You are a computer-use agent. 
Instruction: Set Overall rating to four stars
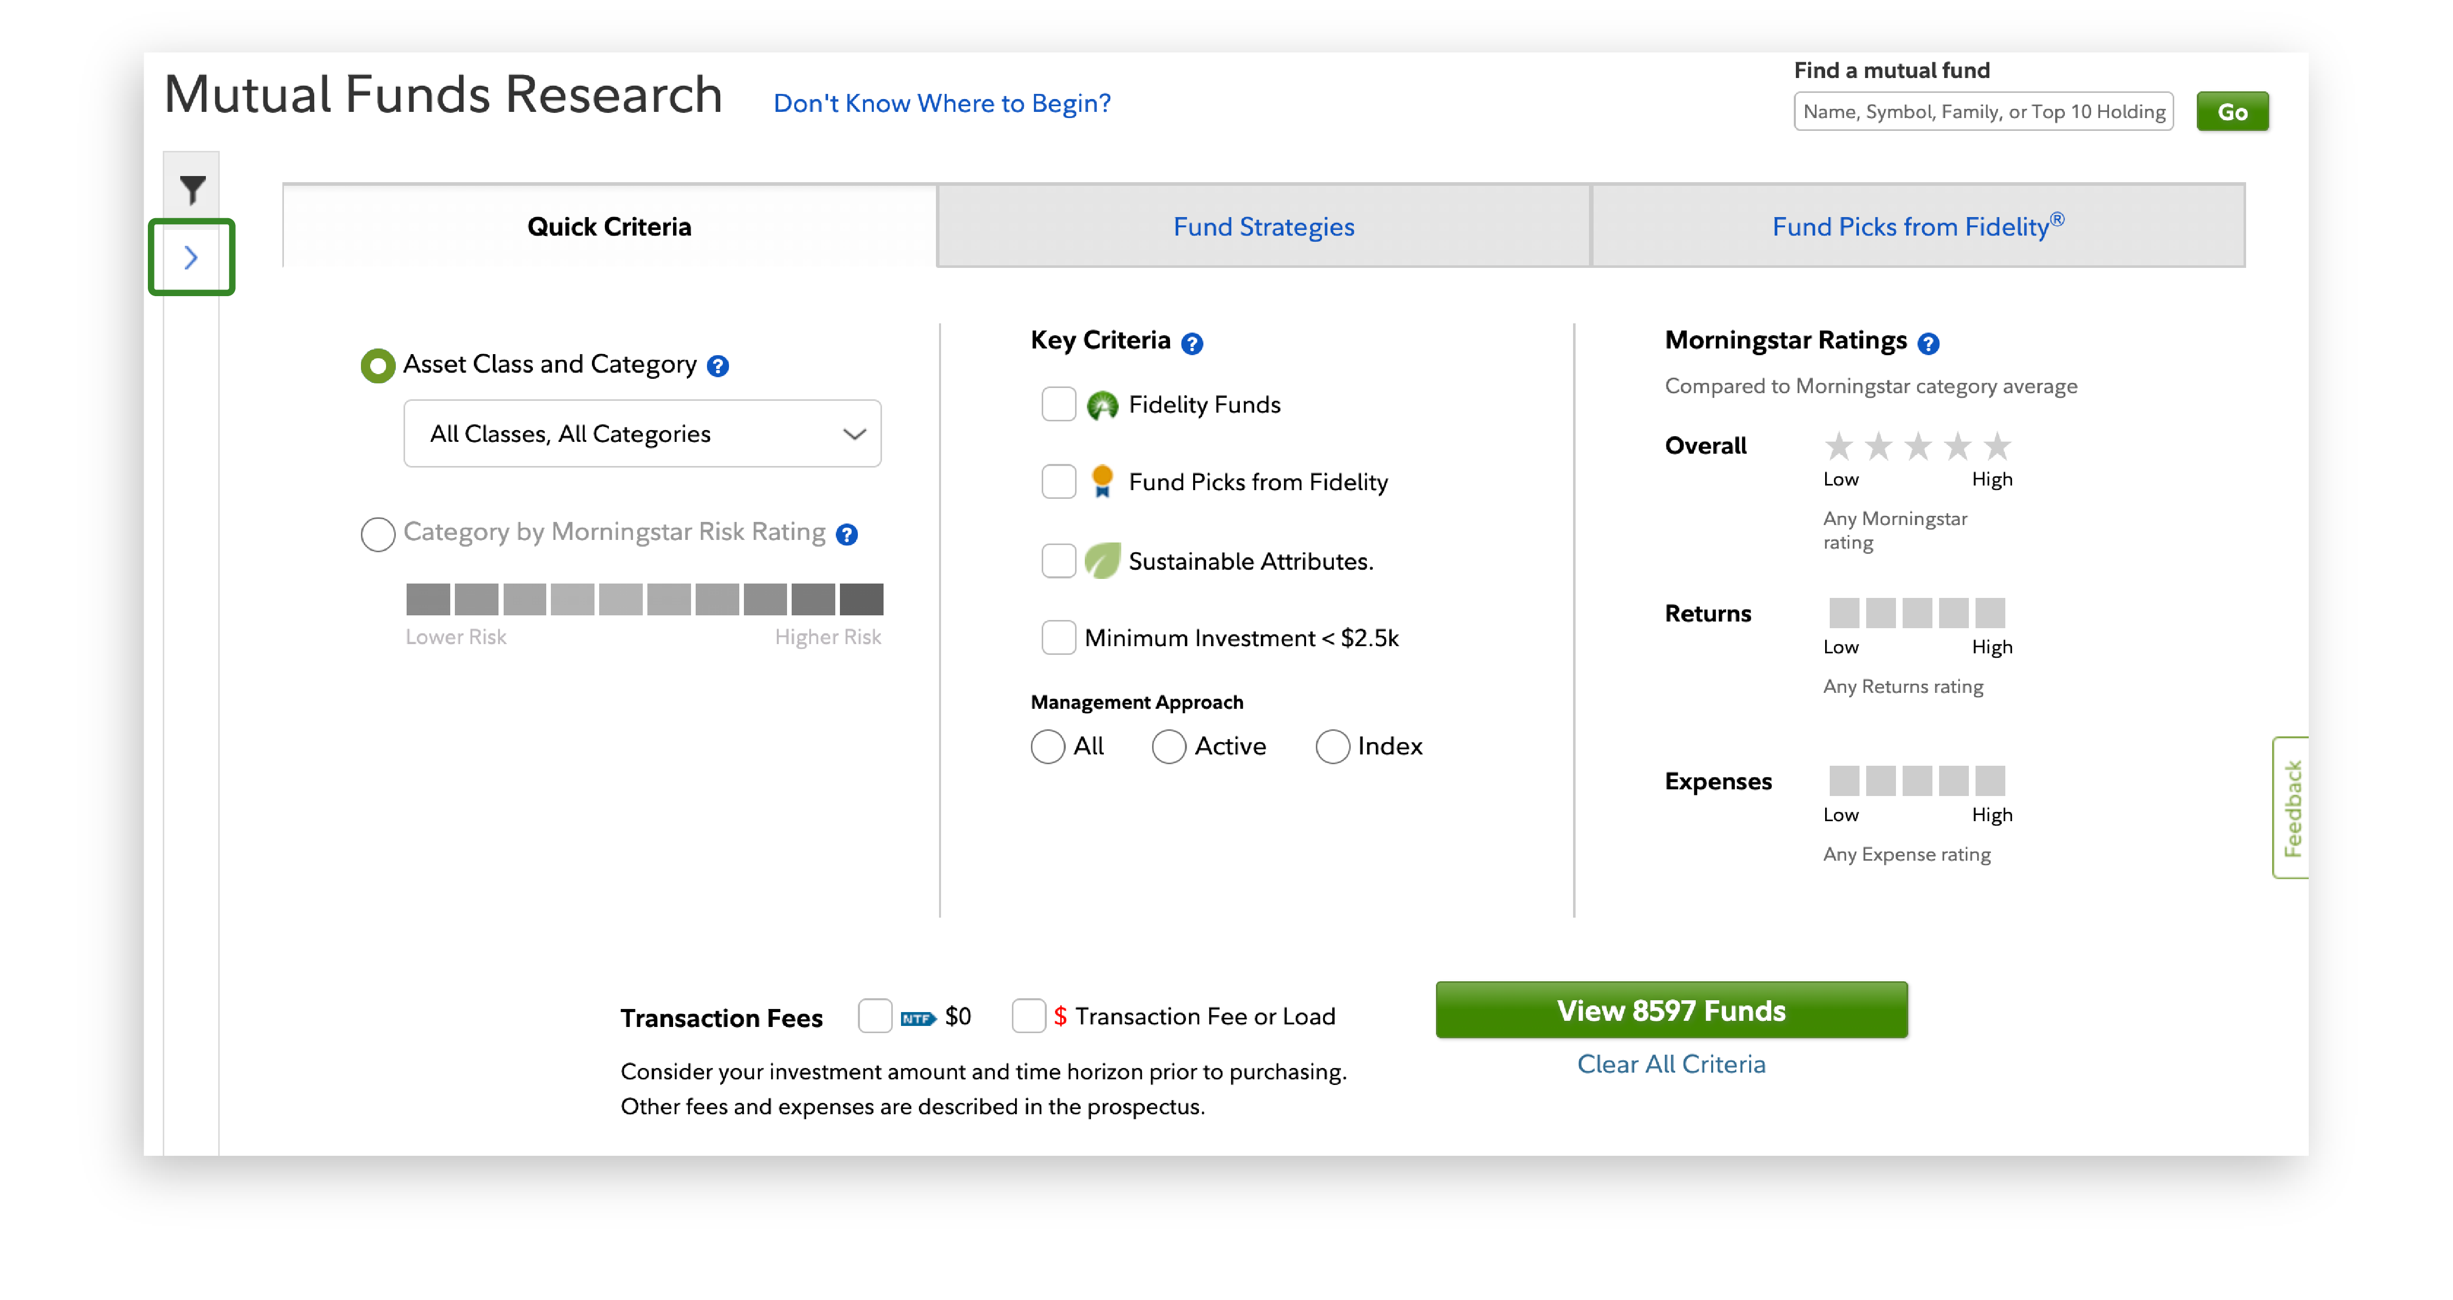coord(1957,445)
